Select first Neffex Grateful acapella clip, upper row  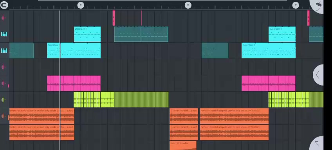[42, 116]
